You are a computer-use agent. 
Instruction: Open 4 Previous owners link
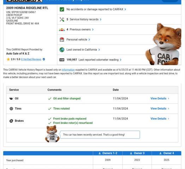[78, 30]
